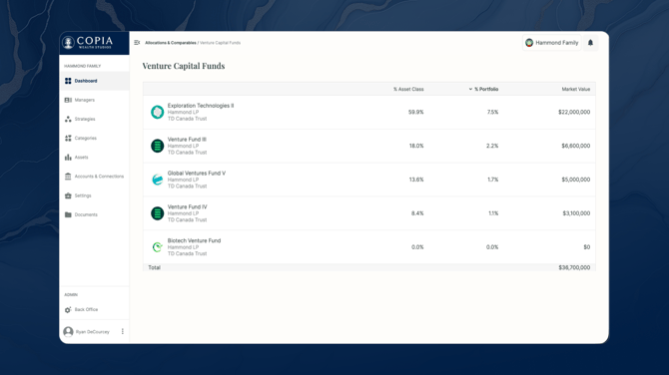The height and width of the screenshot is (375, 669).
Task: Click the Hammond Family avatar icon
Action: click(529, 43)
